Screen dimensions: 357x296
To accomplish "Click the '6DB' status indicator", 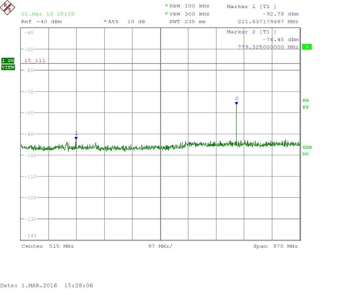I will pyautogui.click(x=307, y=147).
